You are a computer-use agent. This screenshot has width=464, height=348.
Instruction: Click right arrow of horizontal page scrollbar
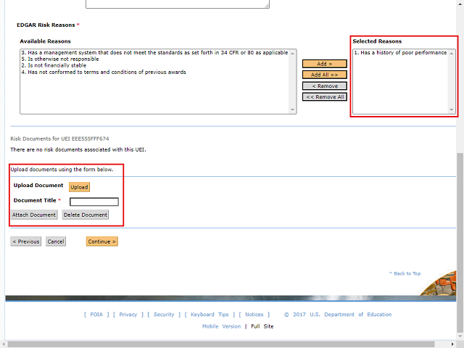point(452,344)
